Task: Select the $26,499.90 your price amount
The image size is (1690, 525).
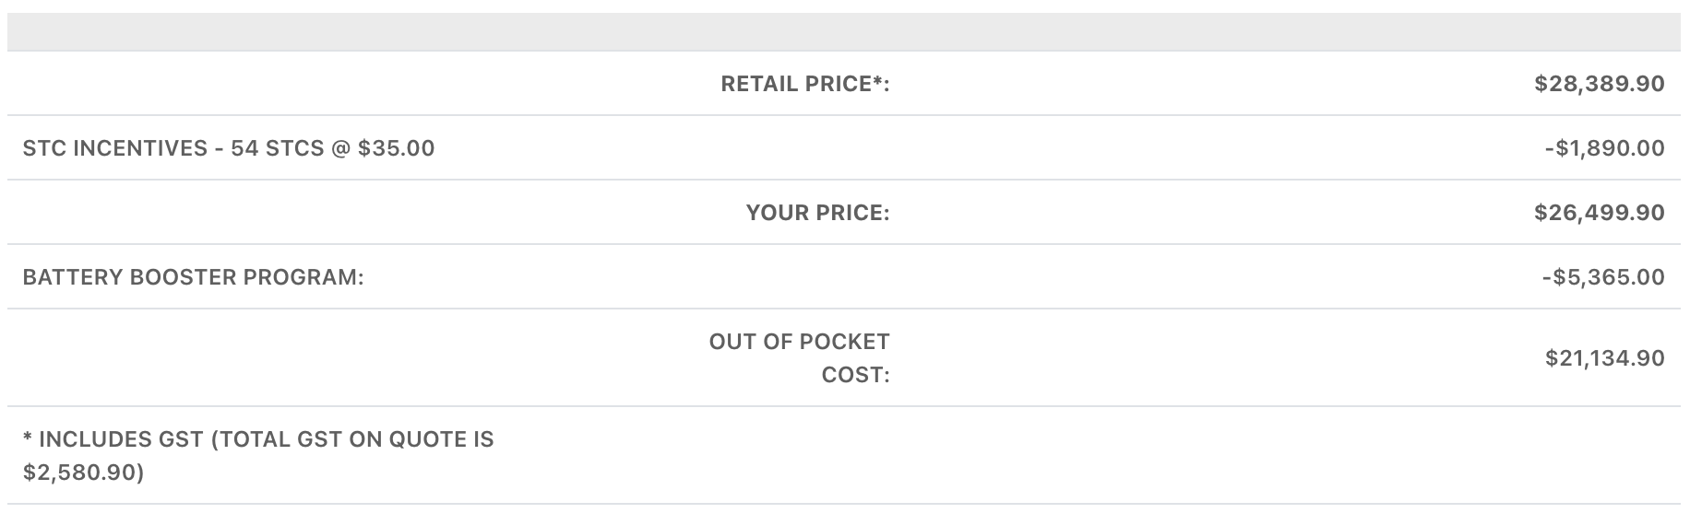Action: [1599, 213]
